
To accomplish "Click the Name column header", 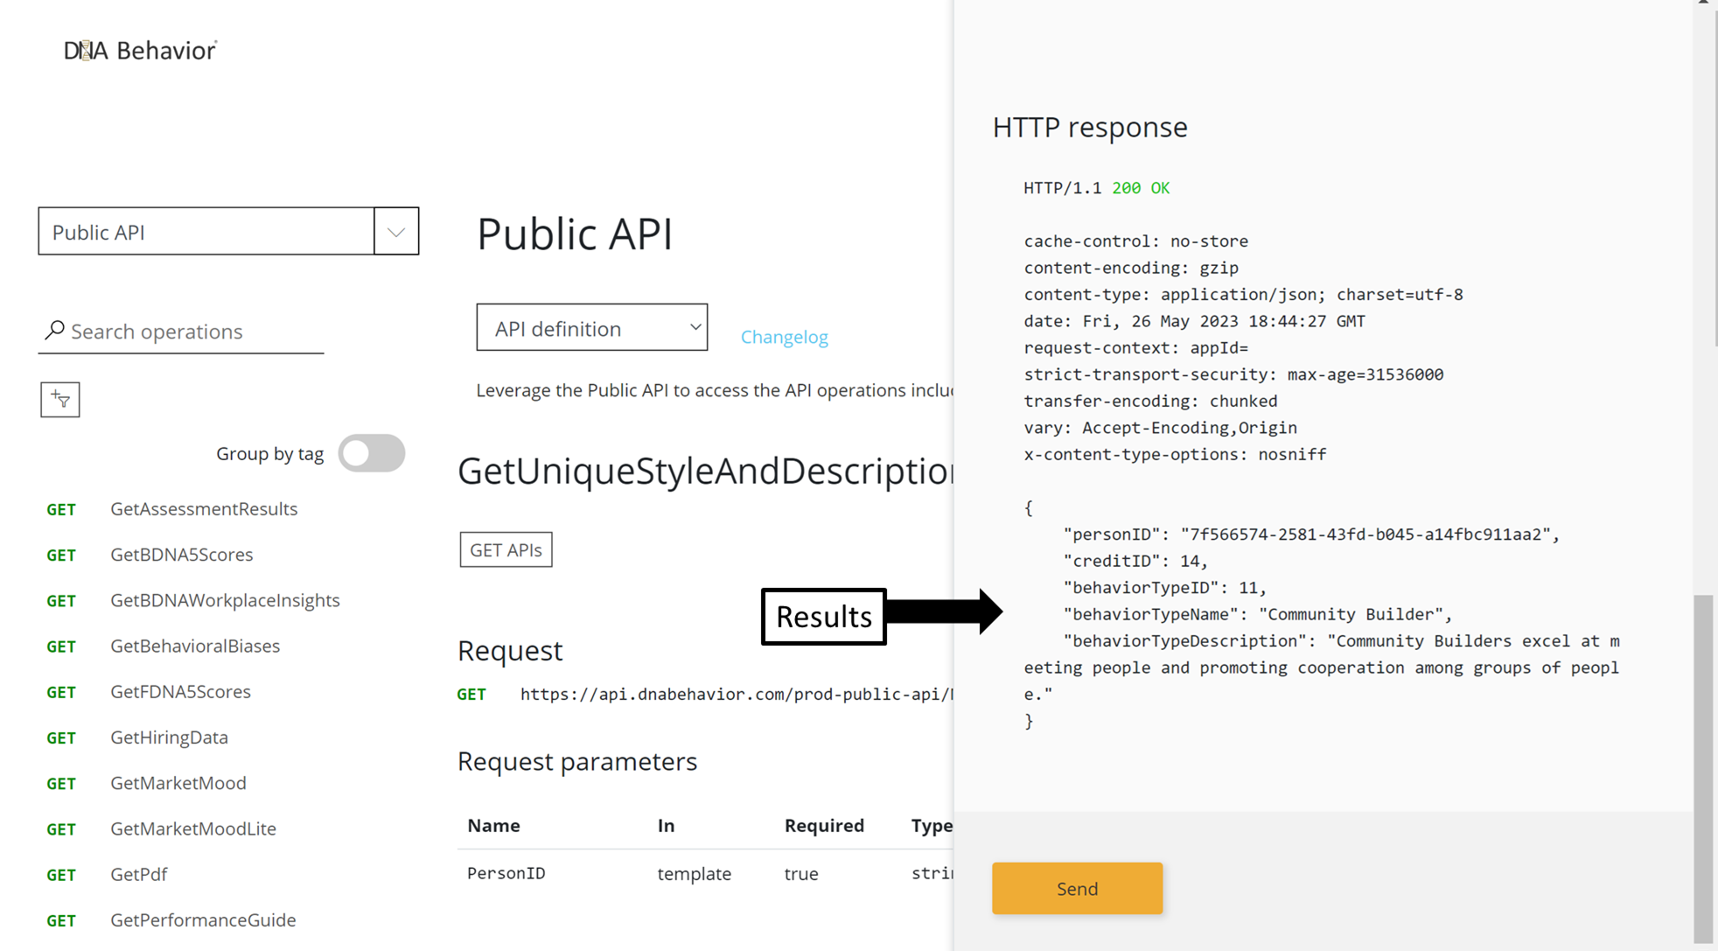I will [x=493, y=825].
